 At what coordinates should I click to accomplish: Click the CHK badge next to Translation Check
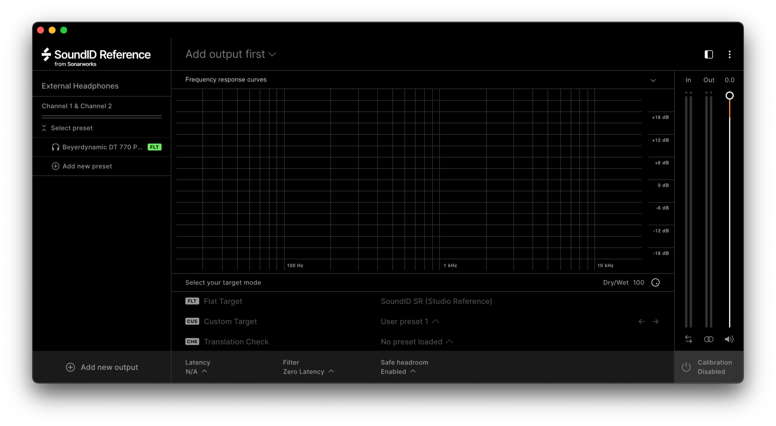tap(192, 341)
